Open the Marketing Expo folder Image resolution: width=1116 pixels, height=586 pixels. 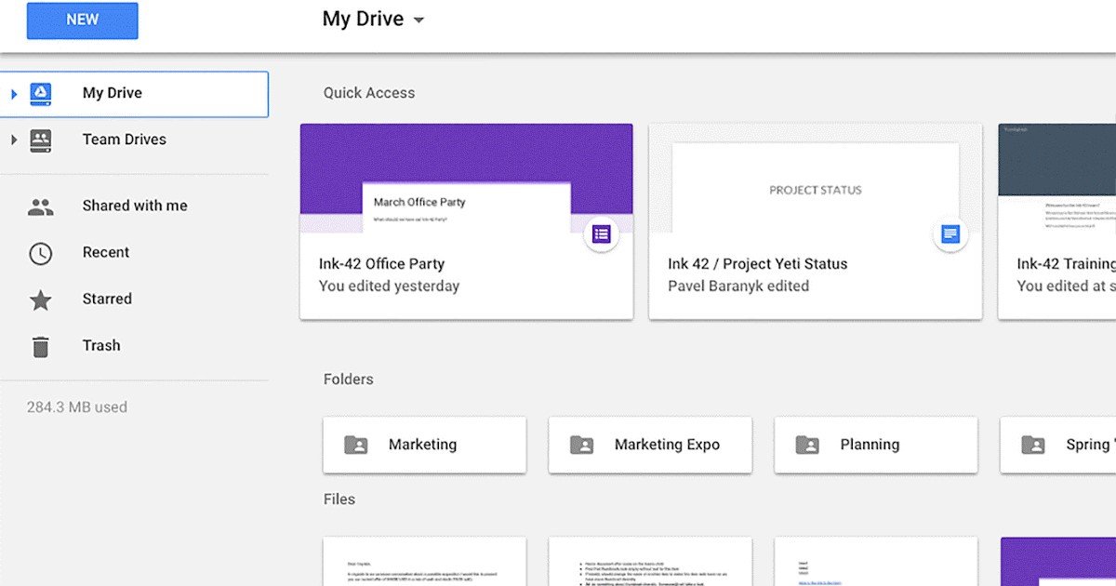(651, 445)
